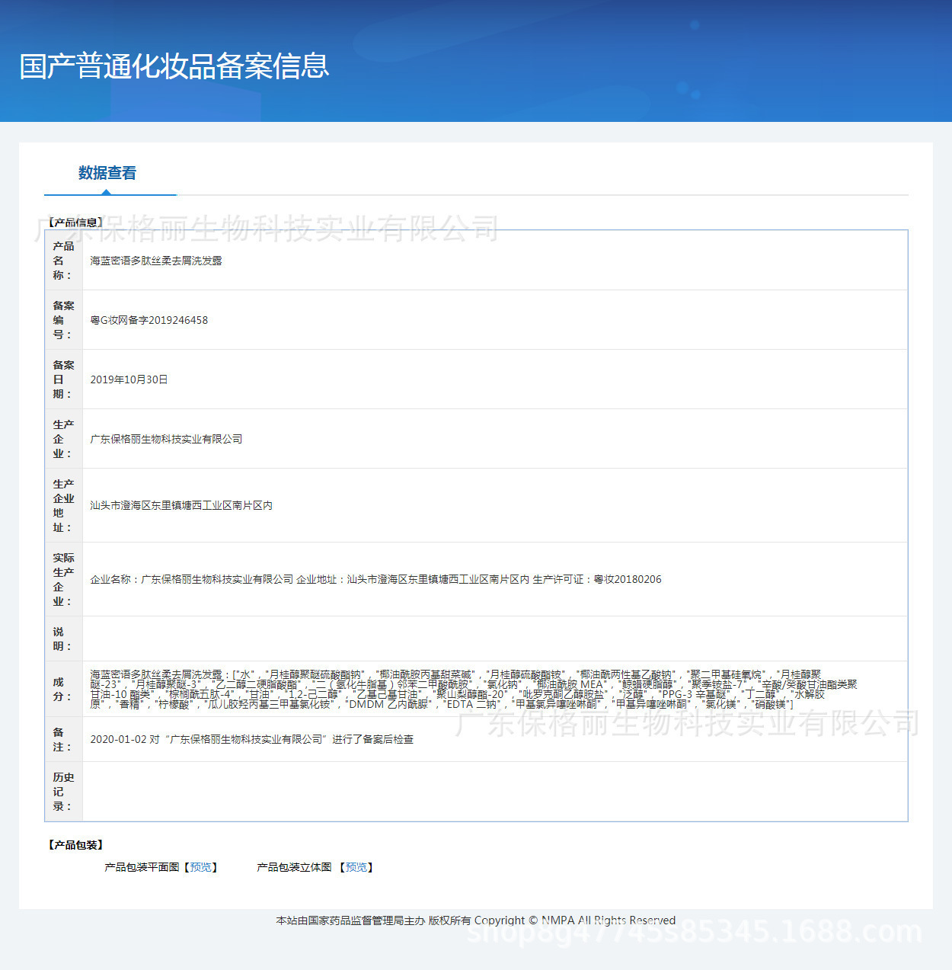Click the 备案编号 row label
Image resolution: width=952 pixels, height=970 pixels.
click(63, 320)
